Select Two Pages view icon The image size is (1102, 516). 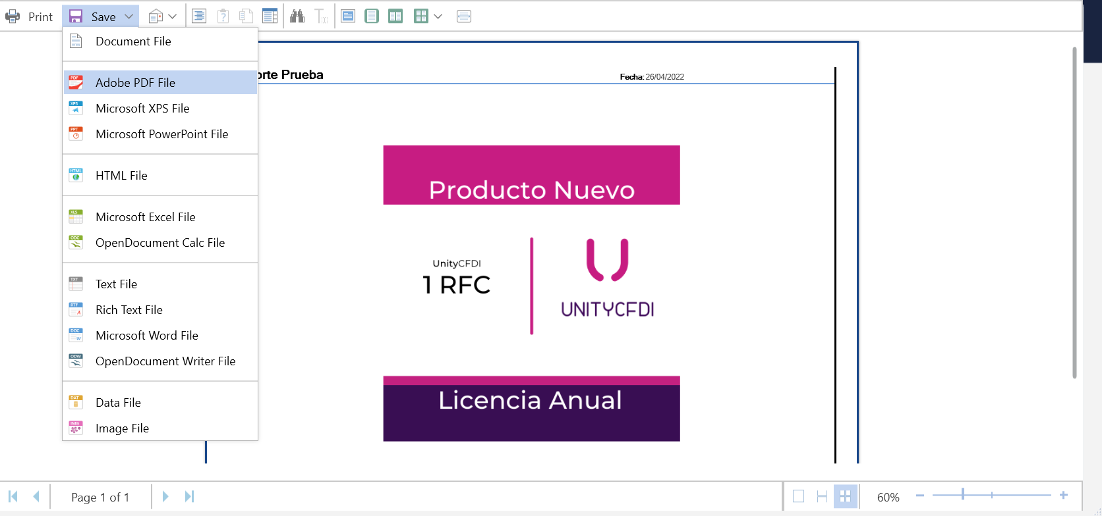[x=395, y=16]
